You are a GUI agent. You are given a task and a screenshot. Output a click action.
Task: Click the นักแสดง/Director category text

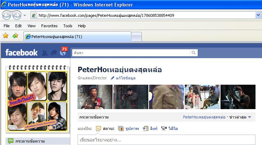coord(92,78)
